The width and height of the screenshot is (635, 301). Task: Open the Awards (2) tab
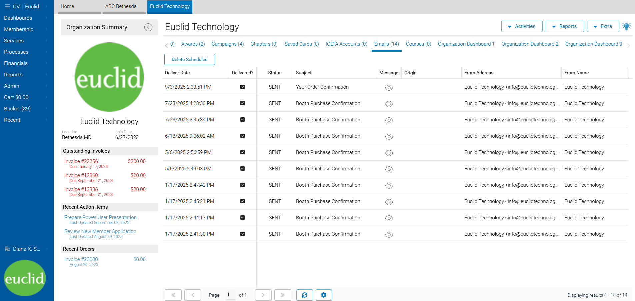coord(193,44)
